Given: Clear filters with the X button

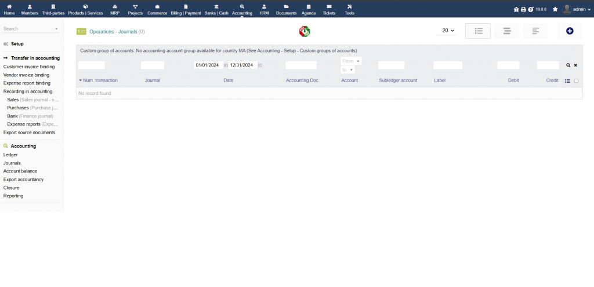Looking at the screenshot, I should 575,65.
